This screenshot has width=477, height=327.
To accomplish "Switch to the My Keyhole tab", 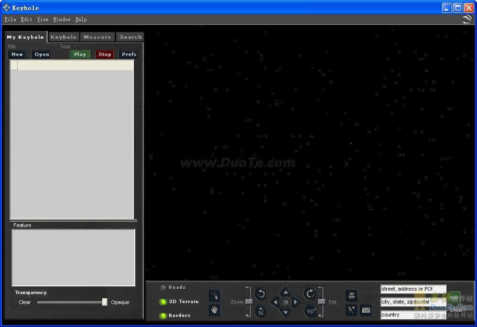I will coord(25,37).
